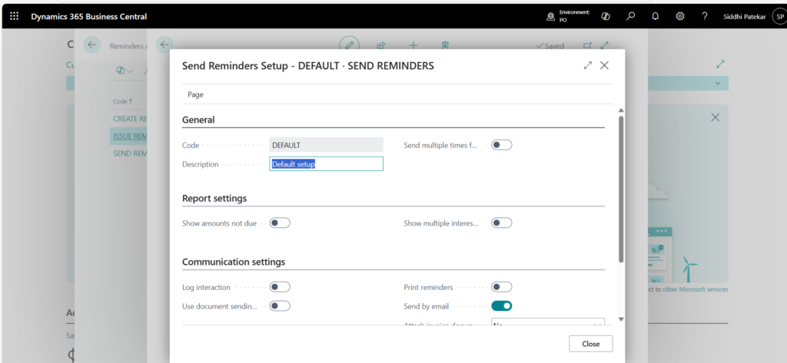Click the Close button in dialog

[x=591, y=344]
